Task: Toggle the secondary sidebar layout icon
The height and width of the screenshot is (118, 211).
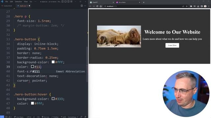Action: [x=68, y=2]
